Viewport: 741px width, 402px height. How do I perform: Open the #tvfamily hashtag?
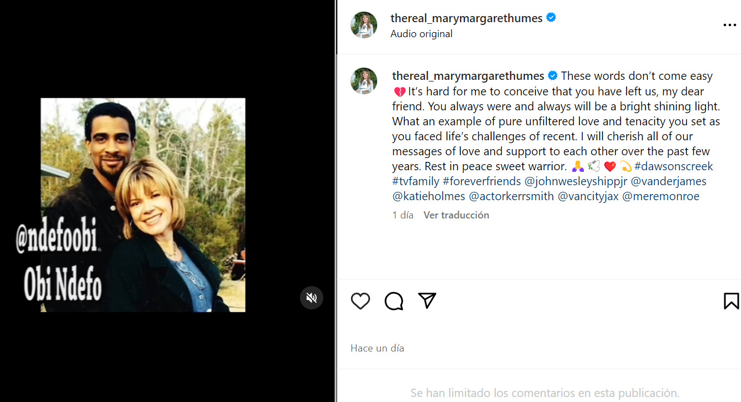[x=415, y=181]
